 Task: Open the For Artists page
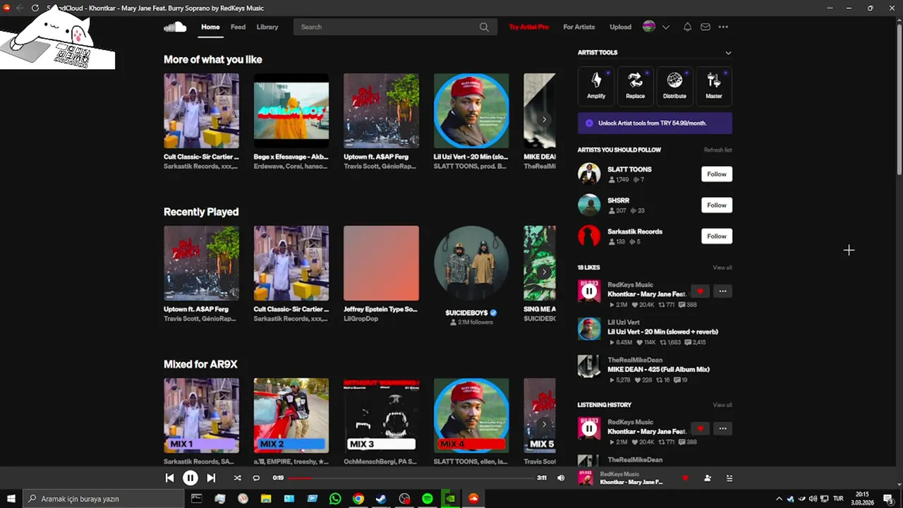point(579,27)
